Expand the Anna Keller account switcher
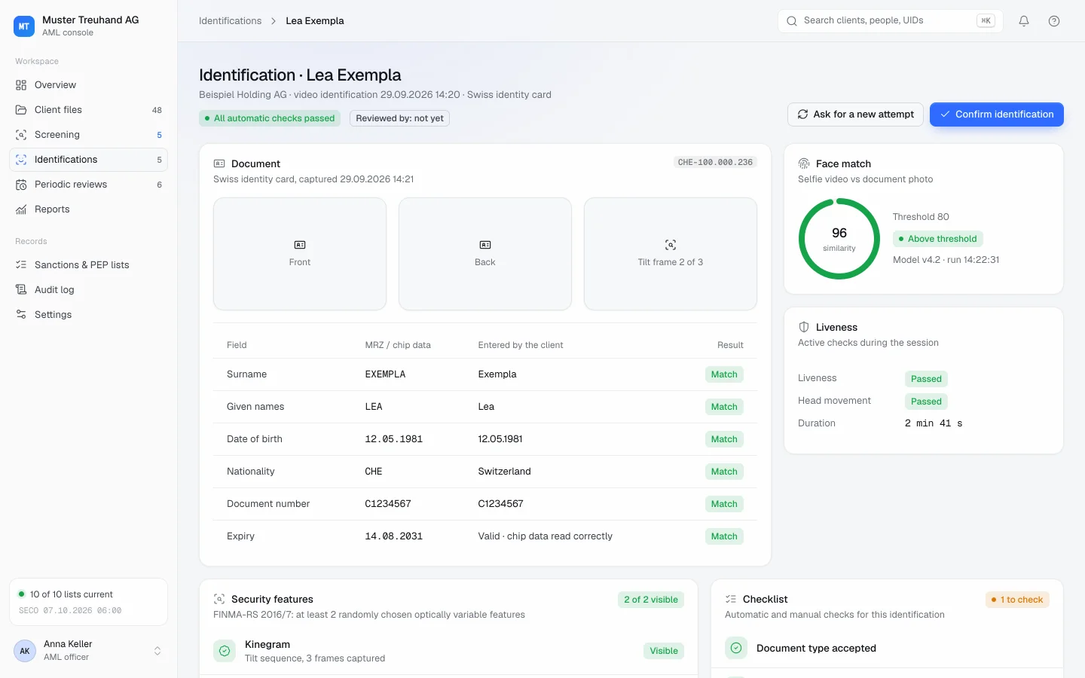 click(x=157, y=651)
